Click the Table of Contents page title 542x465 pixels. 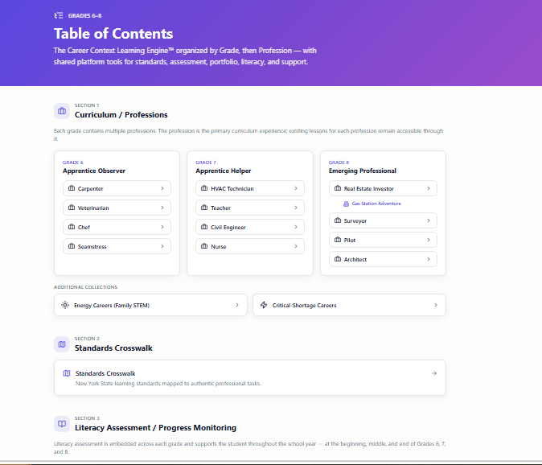[113, 34]
